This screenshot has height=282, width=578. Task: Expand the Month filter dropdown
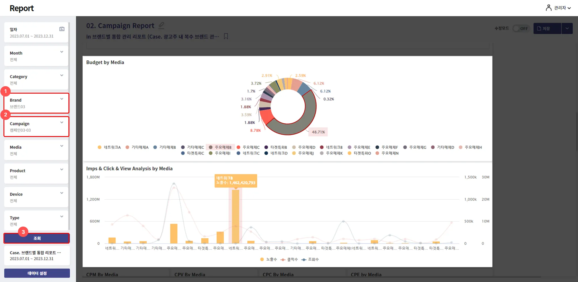(x=36, y=56)
